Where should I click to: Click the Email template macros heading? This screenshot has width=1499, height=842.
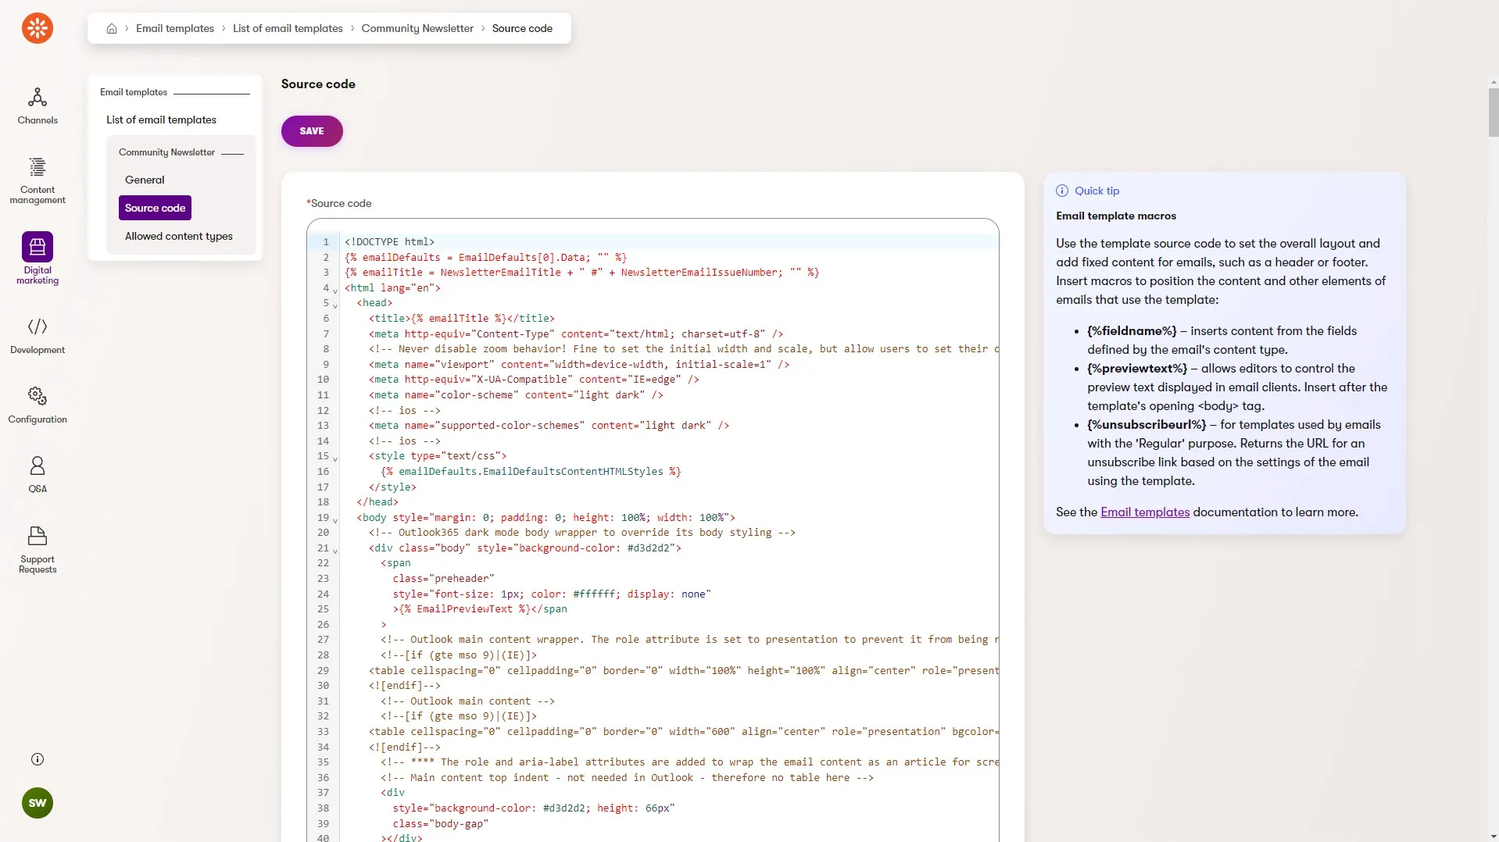pyautogui.click(x=1115, y=216)
